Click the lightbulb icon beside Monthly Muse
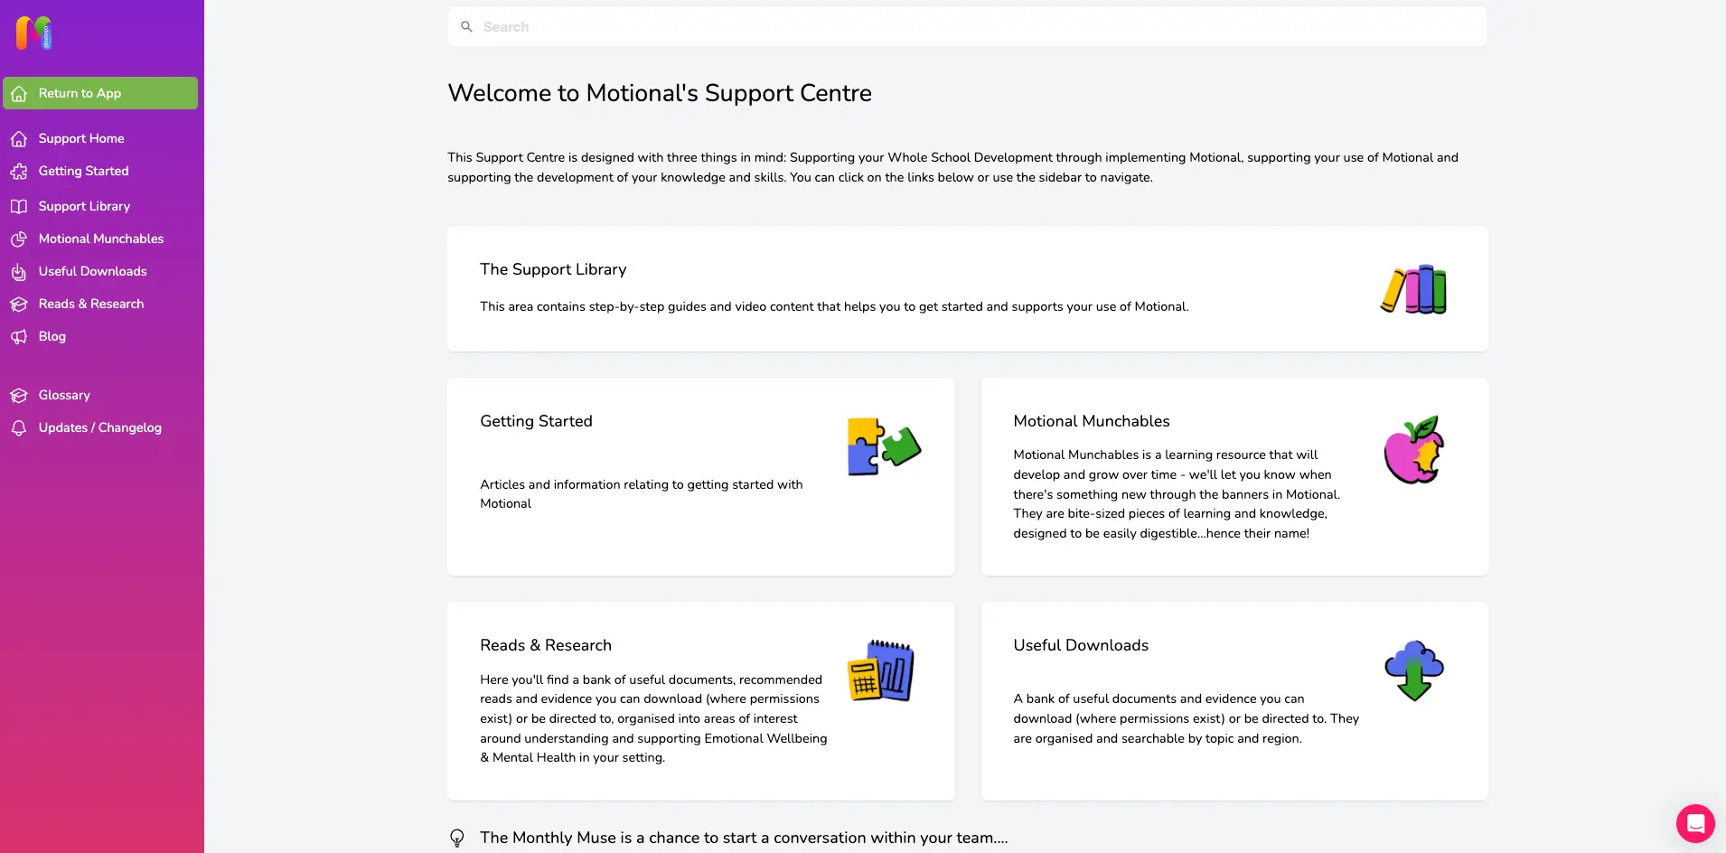This screenshot has width=1726, height=853. click(457, 838)
